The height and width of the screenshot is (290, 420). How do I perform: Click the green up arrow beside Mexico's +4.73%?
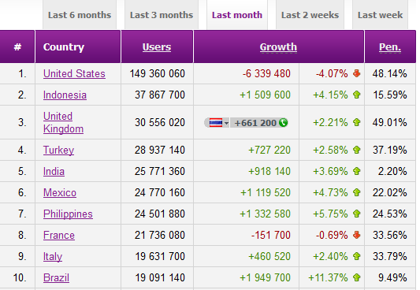[x=356, y=192]
